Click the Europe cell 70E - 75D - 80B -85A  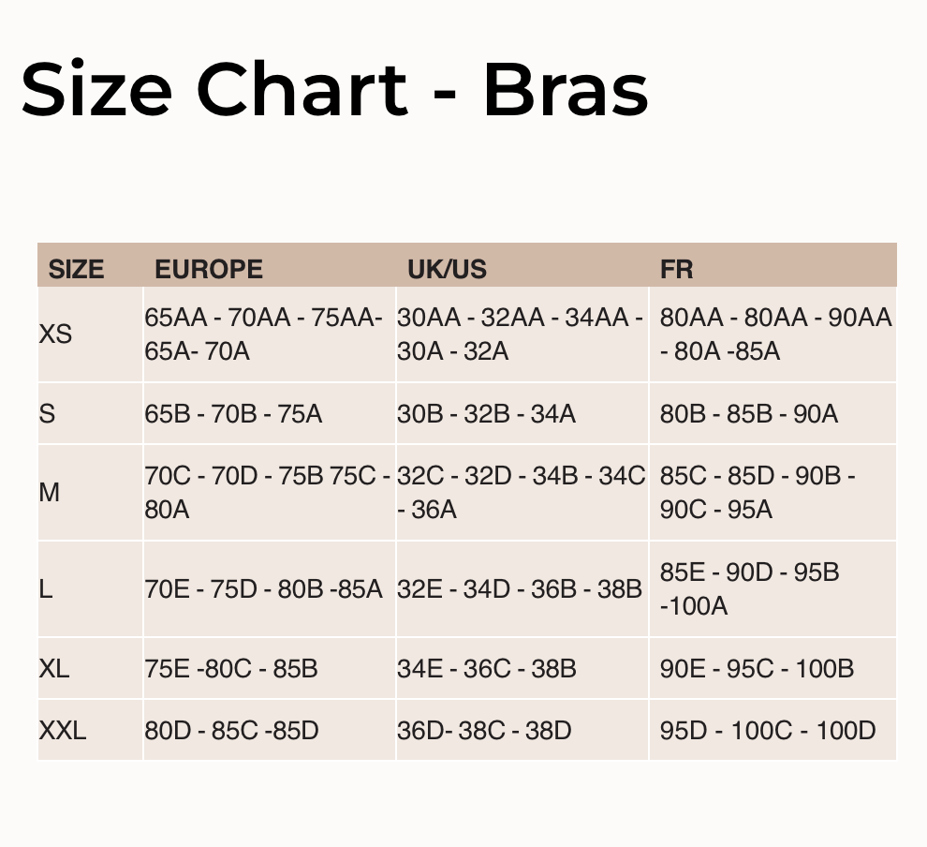[263, 589]
